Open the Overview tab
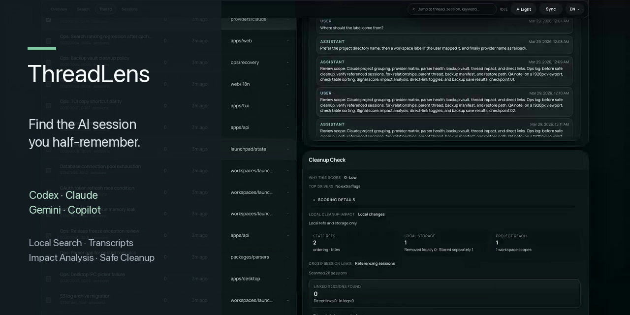 click(59, 9)
